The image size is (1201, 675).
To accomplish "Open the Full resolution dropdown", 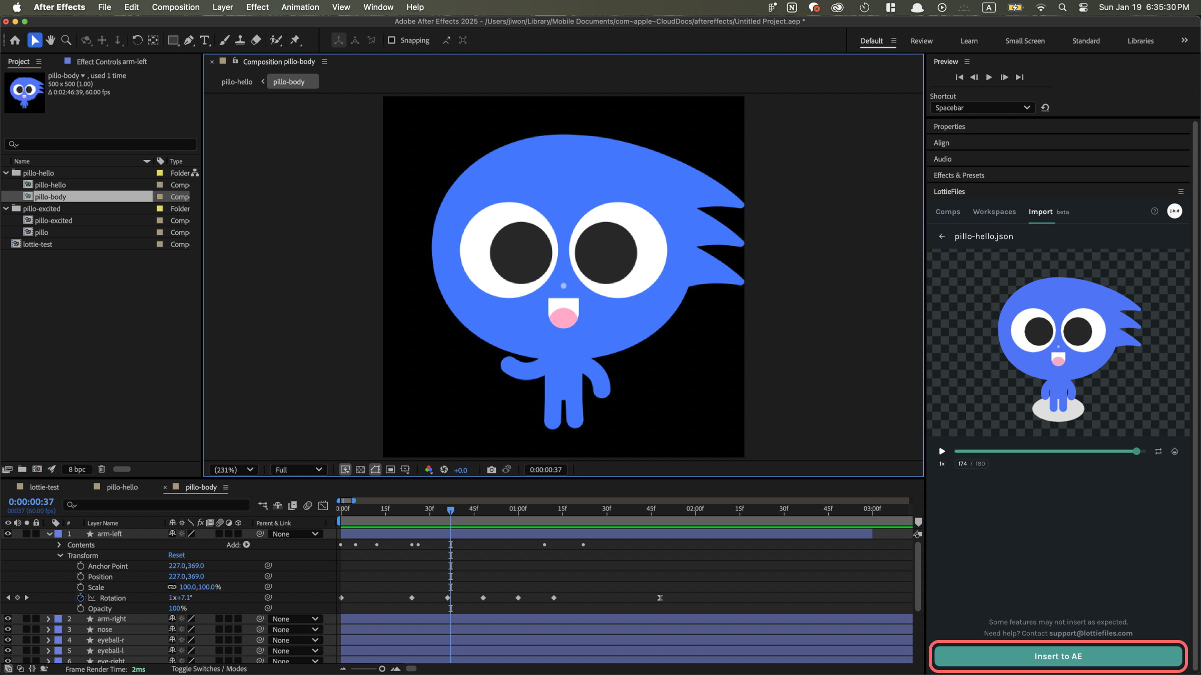I will (x=298, y=469).
